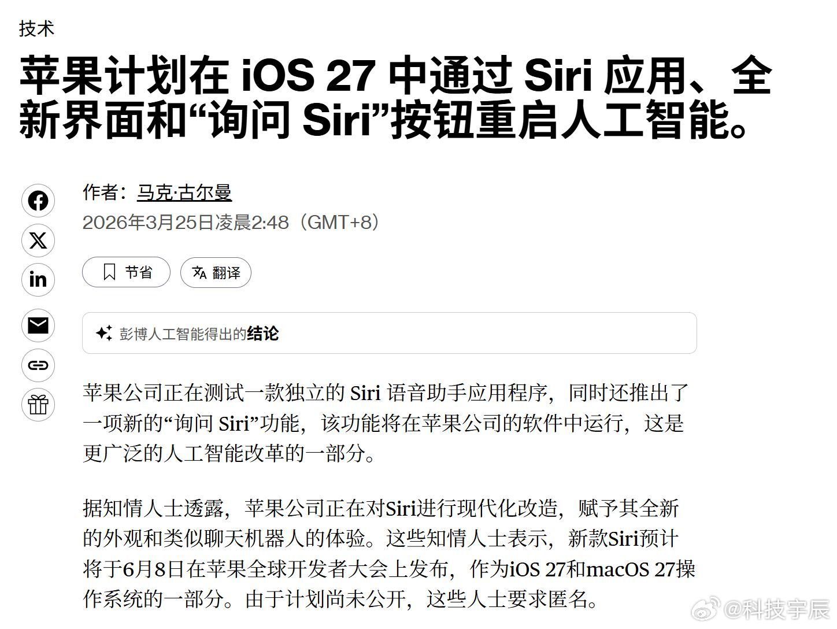Image resolution: width=837 pixels, height=629 pixels.
Task: Open the 技术 section label
Action: click(36, 28)
